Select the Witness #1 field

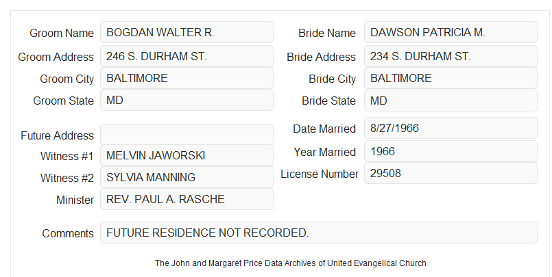187,155
